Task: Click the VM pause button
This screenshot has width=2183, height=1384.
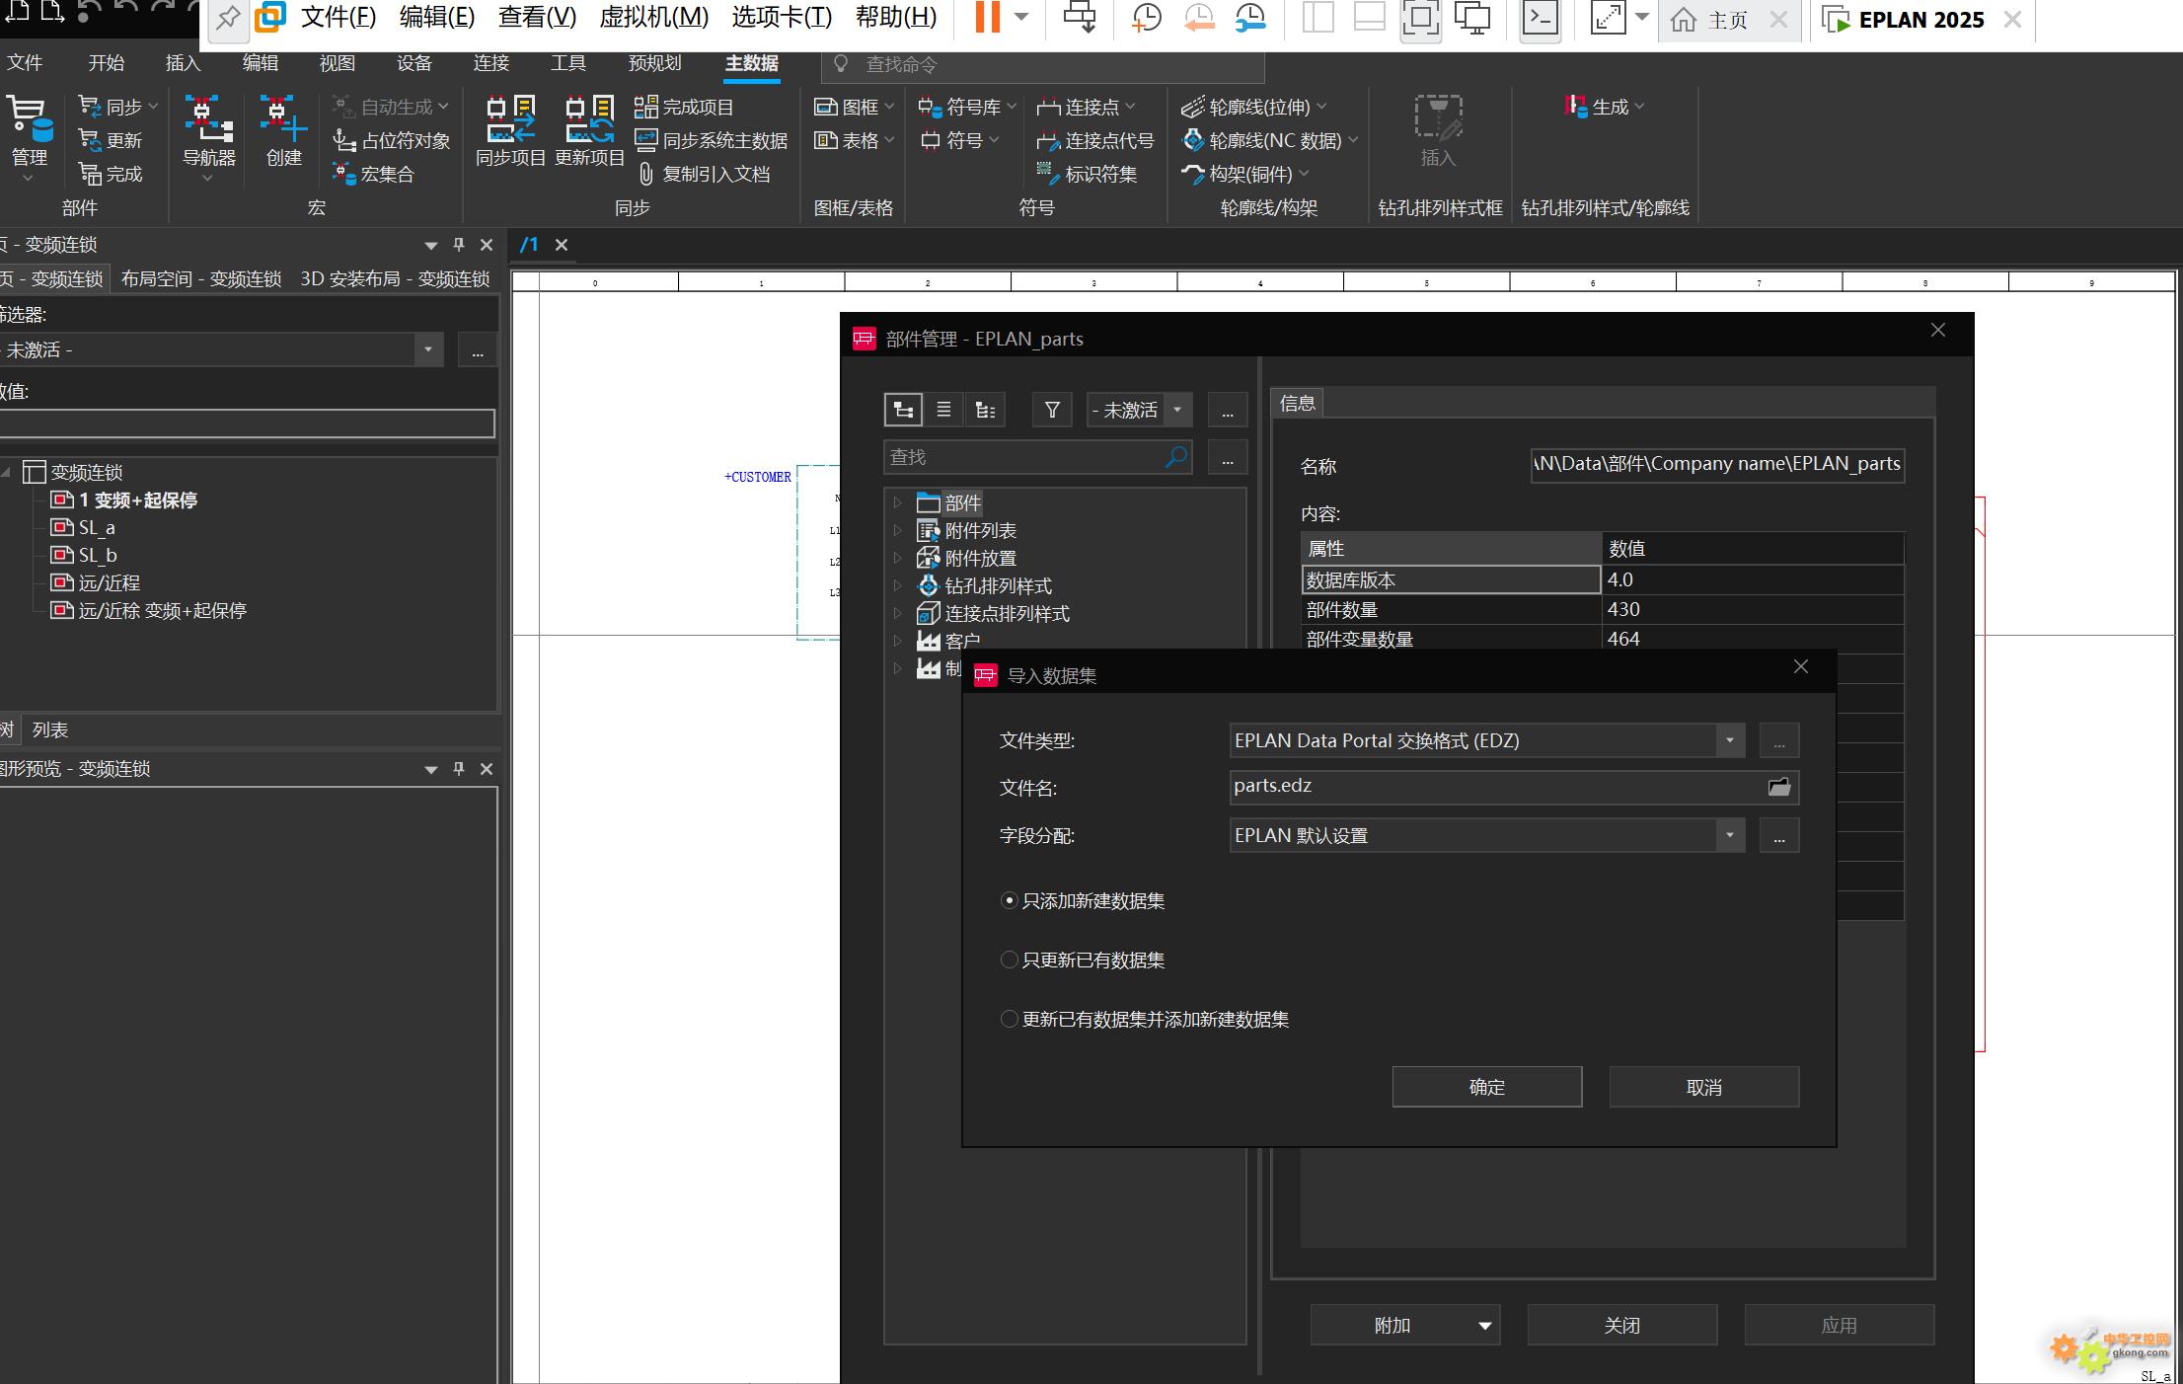Action: coord(987,18)
